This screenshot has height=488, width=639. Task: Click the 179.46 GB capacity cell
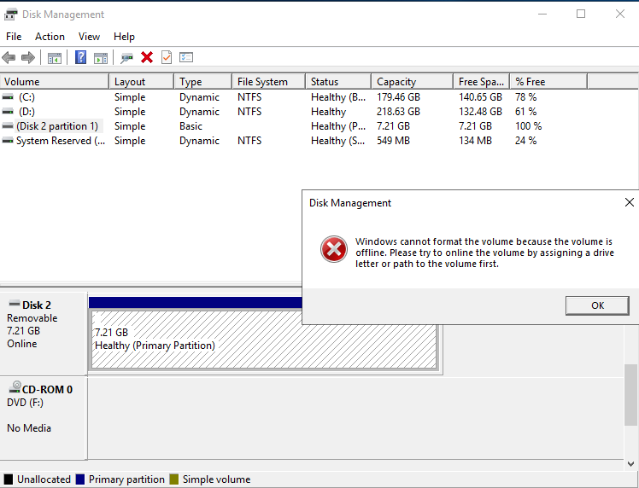click(398, 97)
